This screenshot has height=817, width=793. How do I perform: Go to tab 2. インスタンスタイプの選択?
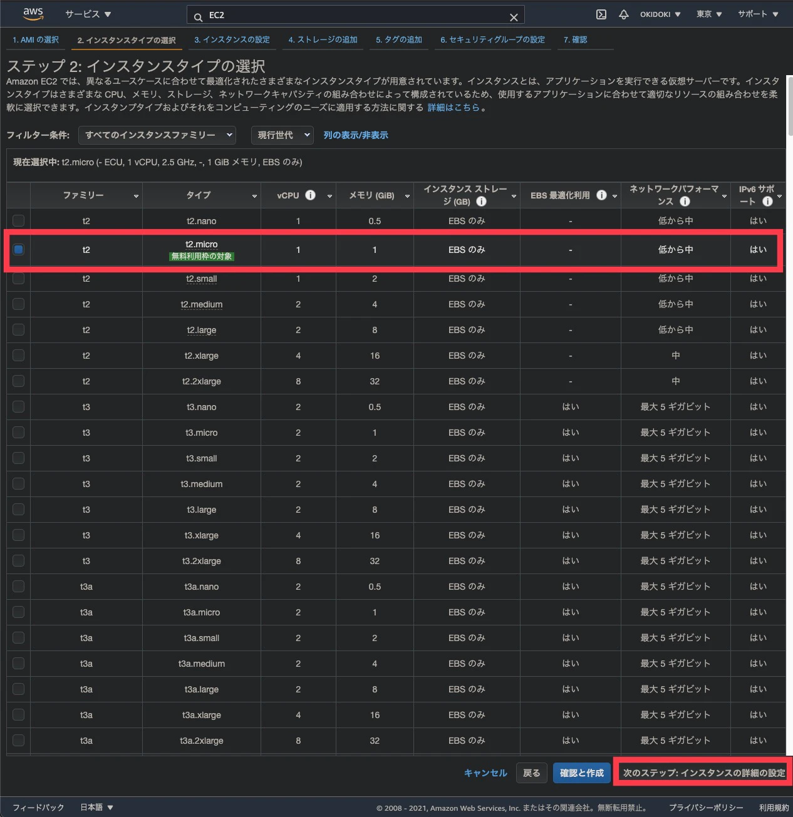click(127, 40)
